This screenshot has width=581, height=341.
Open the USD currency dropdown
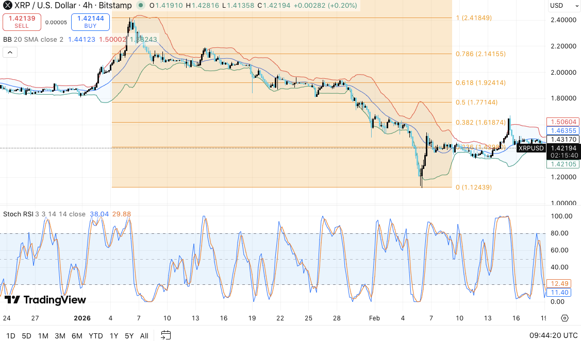562,6
